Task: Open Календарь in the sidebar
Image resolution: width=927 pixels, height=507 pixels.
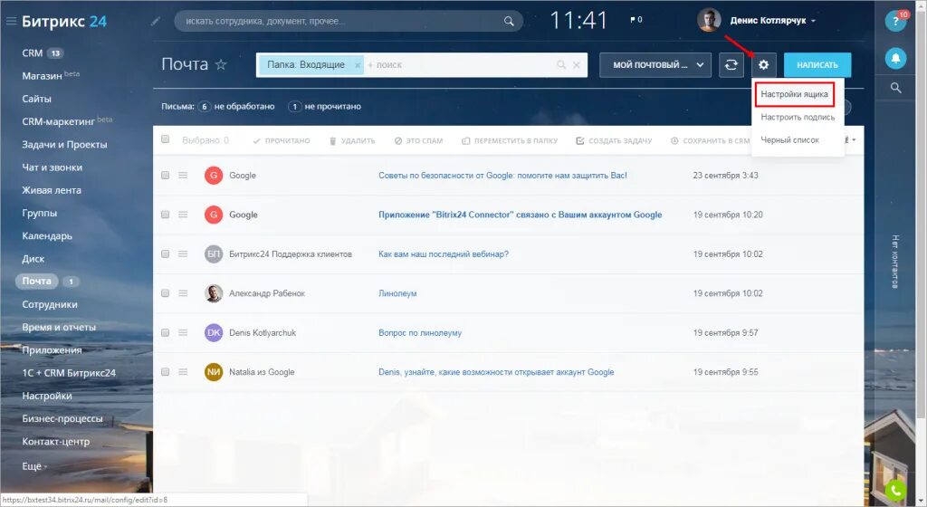Action: pos(47,235)
